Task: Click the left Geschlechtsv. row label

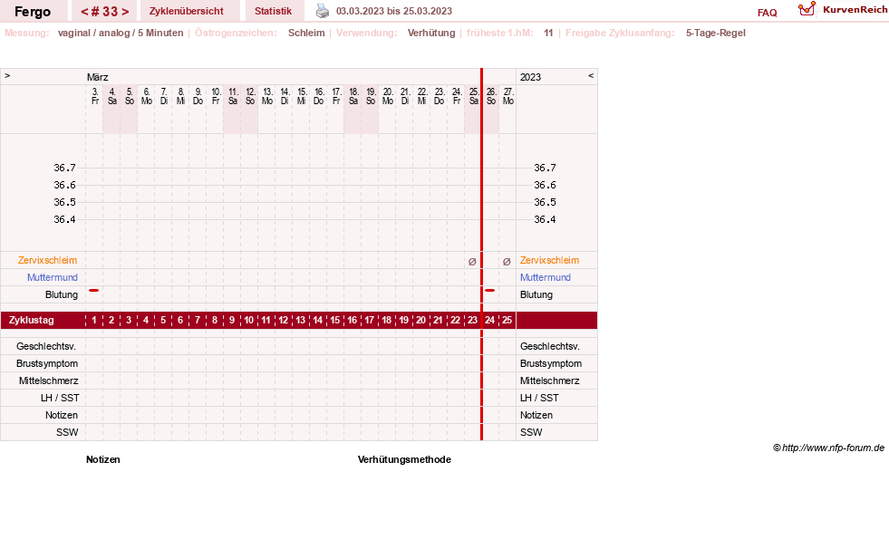Action: (46, 346)
